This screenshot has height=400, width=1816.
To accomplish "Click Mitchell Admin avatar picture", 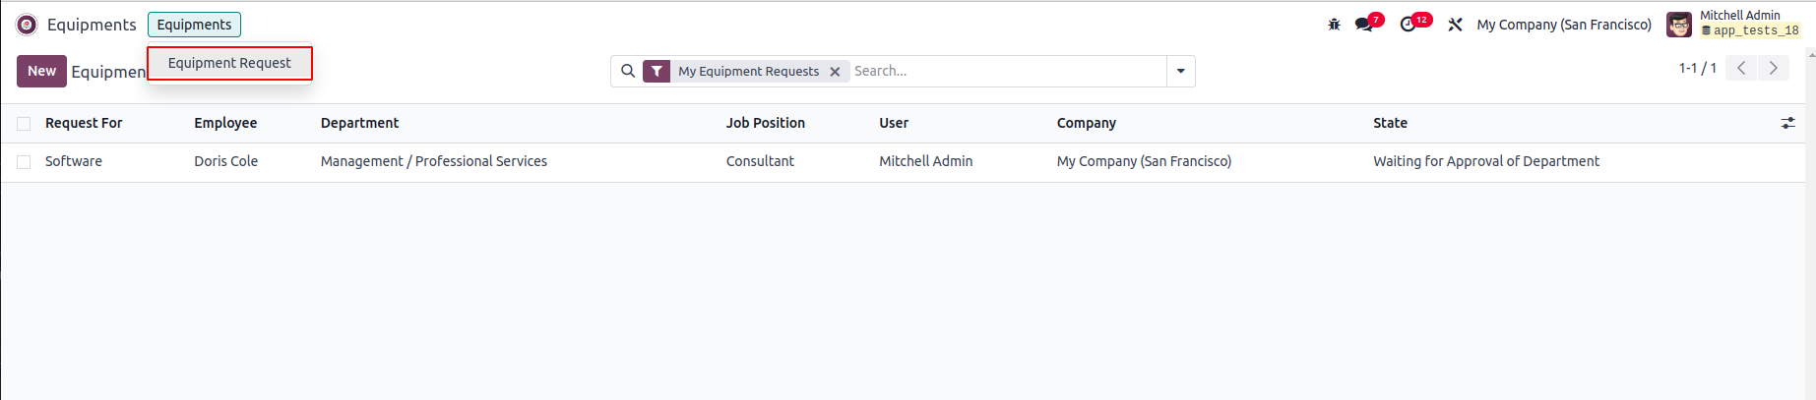I will click(x=1678, y=25).
